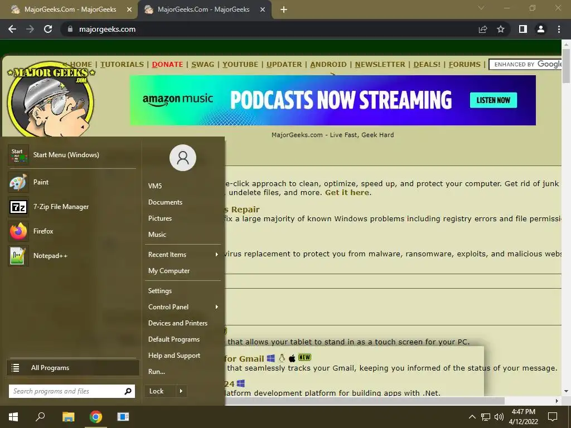
Task: Go forward in Chrome
Action: click(x=30, y=29)
